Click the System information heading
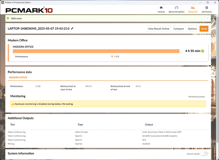This screenshot has width=219, height=160. point(21,153)
